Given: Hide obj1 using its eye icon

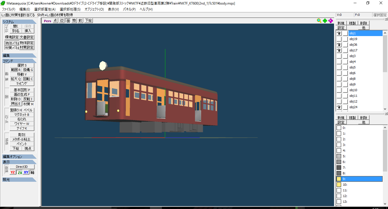Looking at the screenshot, I should (339, 33).
